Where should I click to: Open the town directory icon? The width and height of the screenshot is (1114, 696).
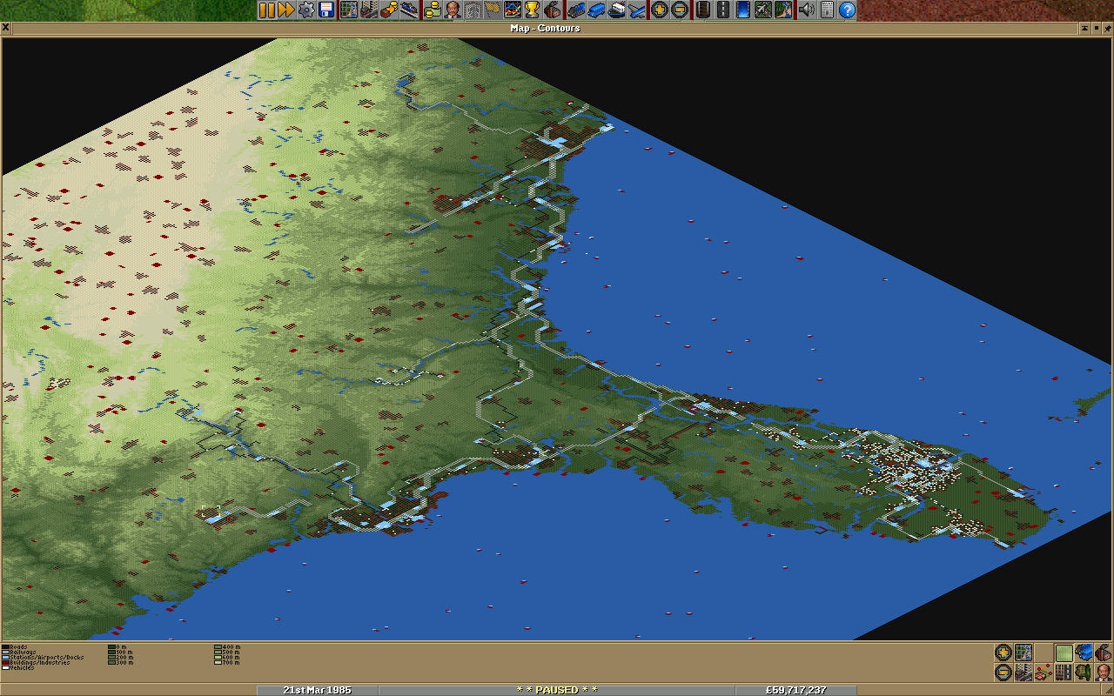367,10
